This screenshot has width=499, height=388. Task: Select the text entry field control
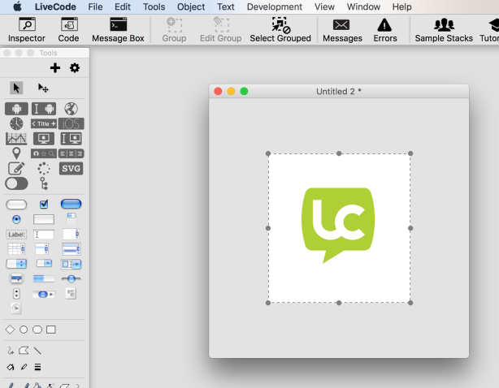44,235
